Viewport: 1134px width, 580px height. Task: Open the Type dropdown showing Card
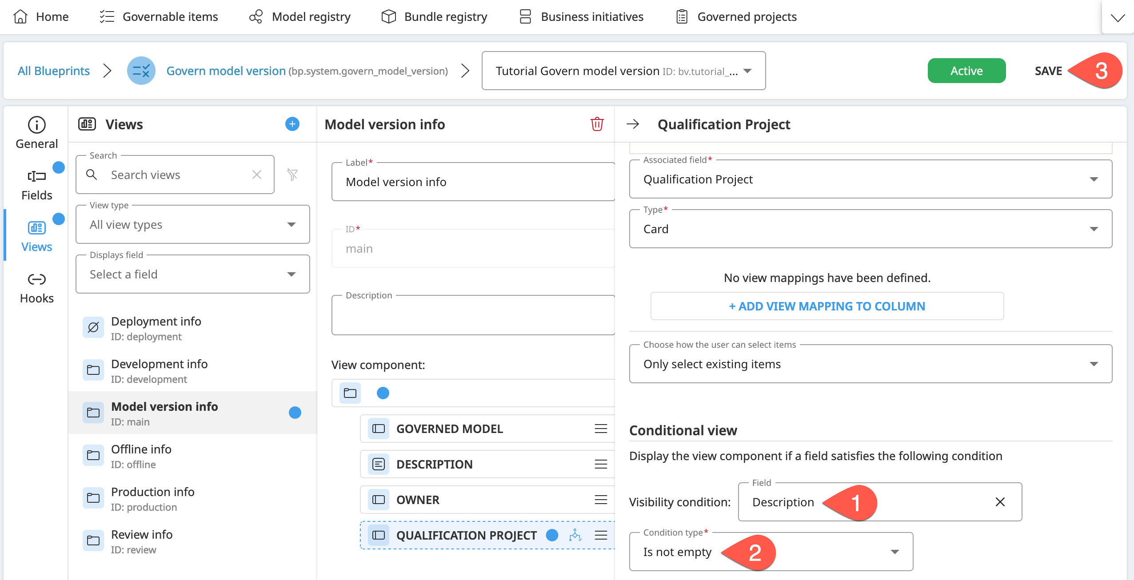pos(870,229)
